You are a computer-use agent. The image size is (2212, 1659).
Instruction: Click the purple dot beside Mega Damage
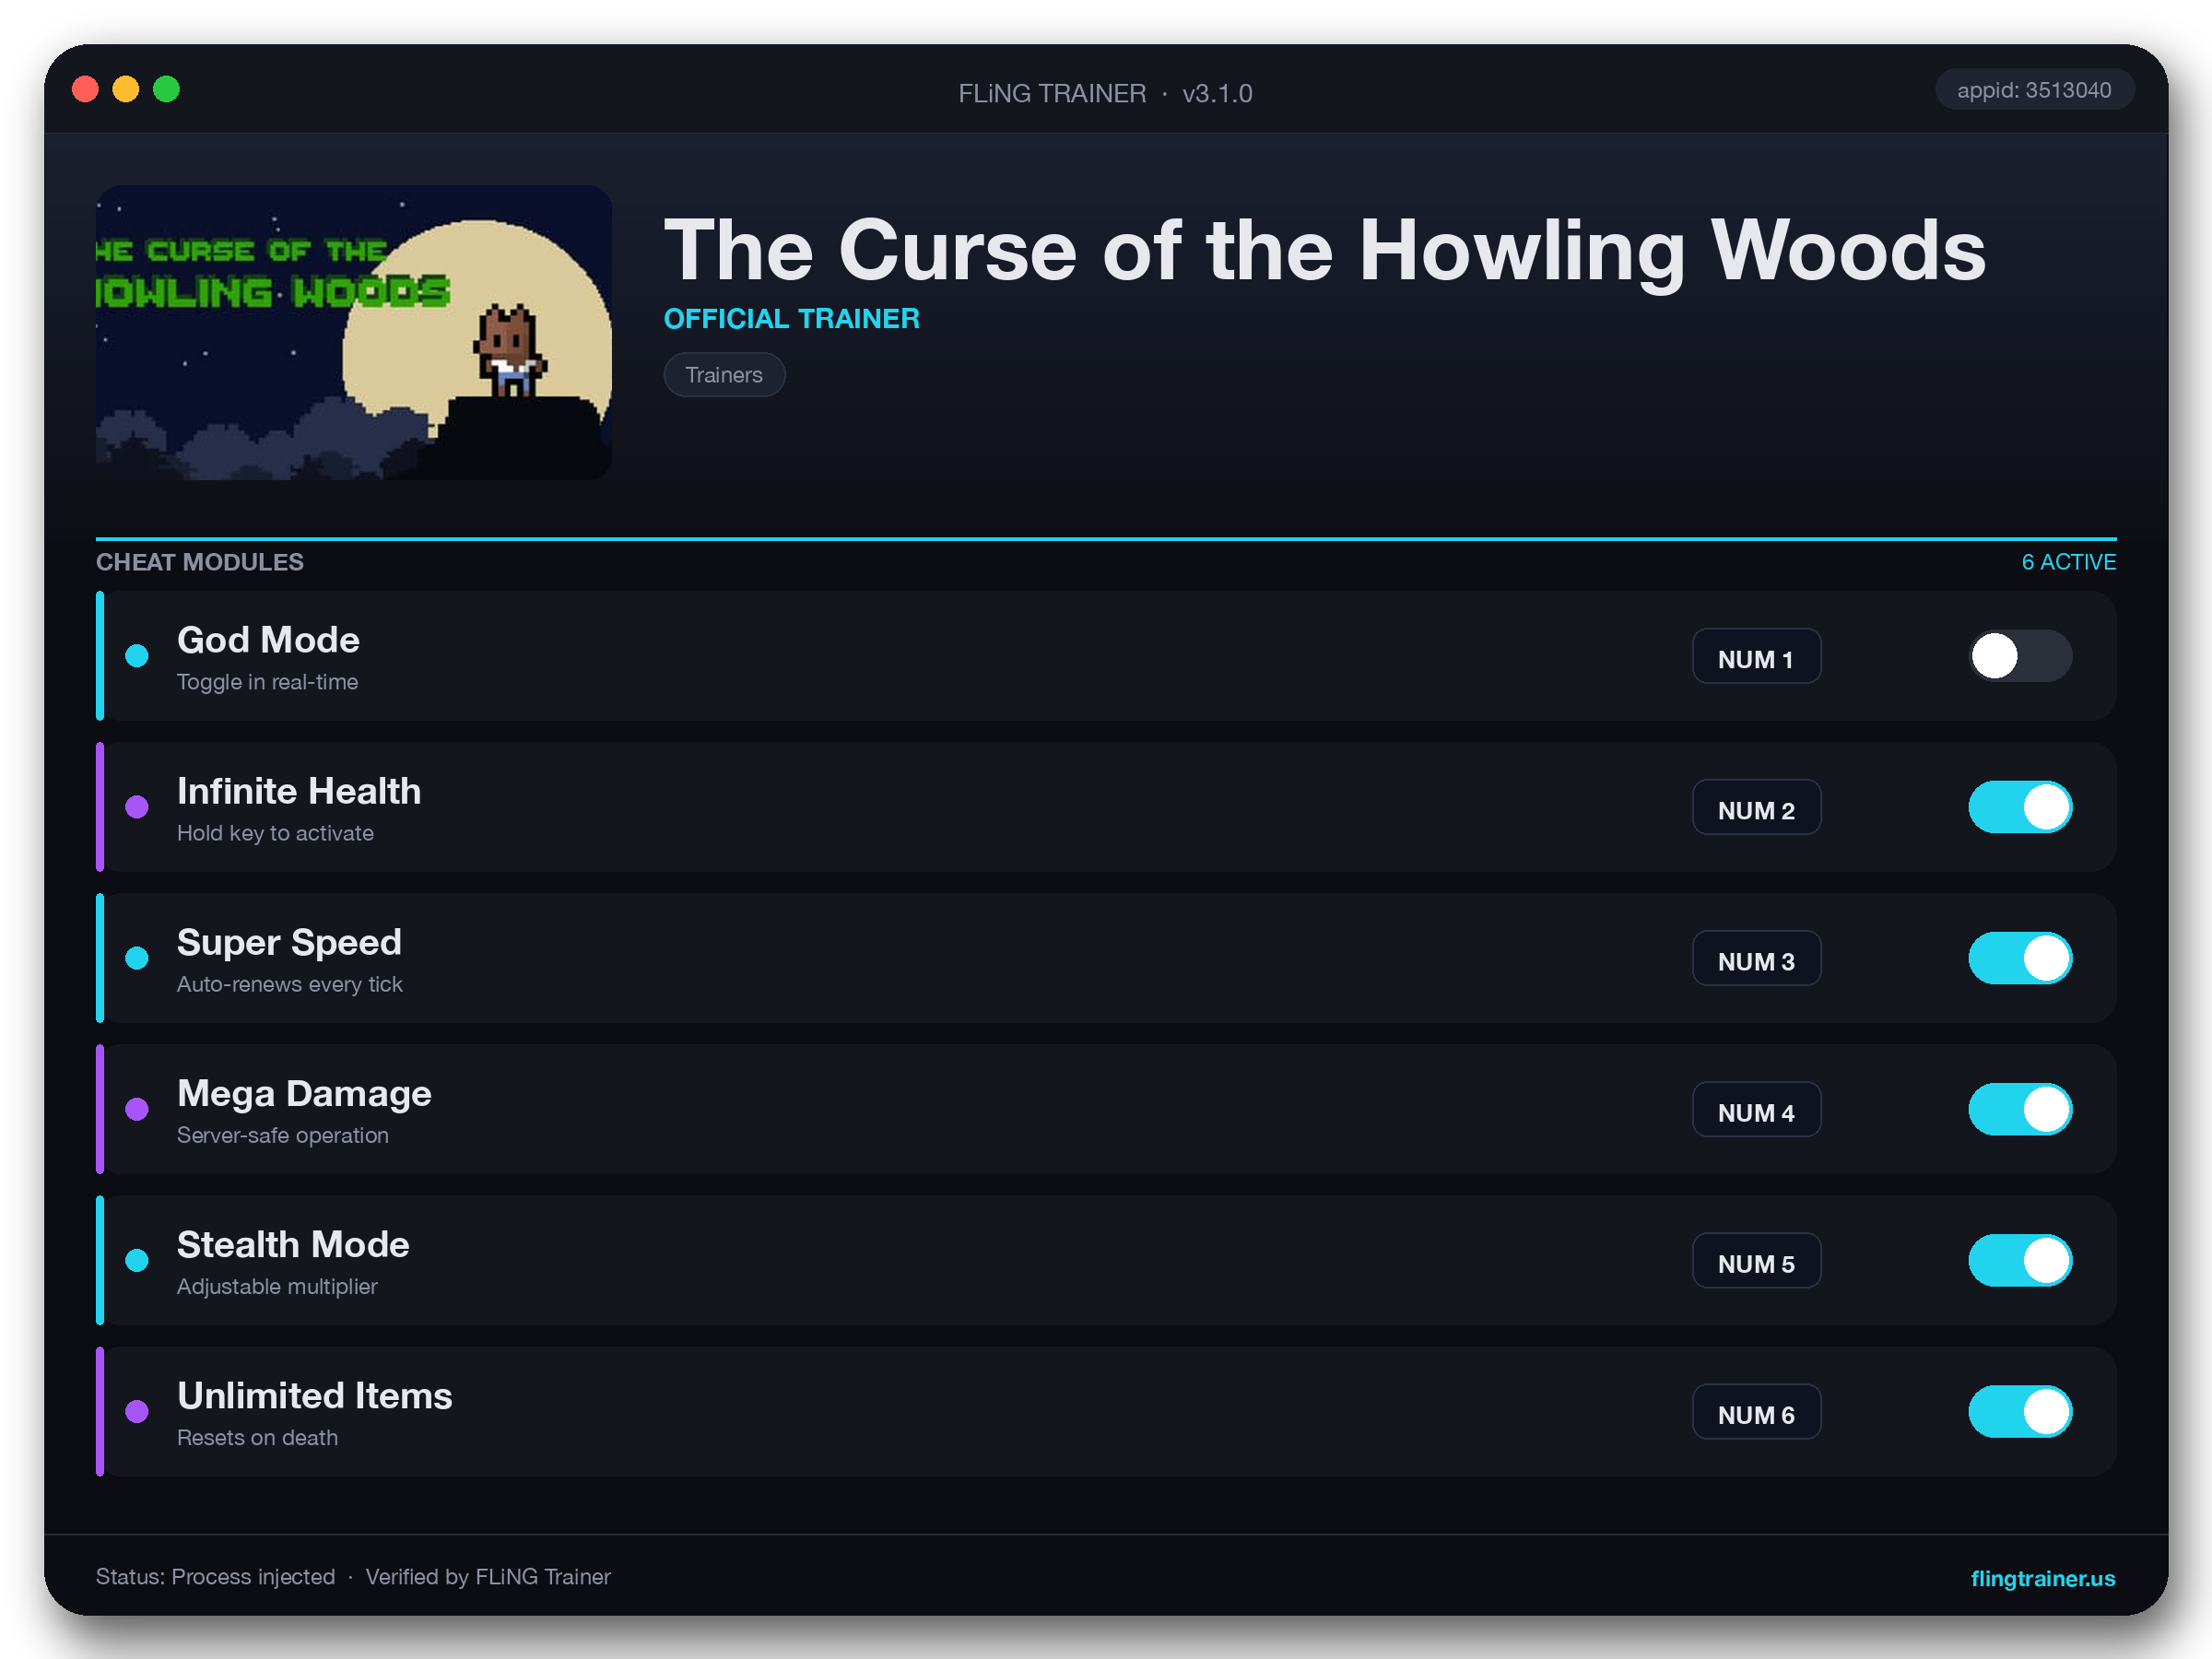pos(137,1109)
